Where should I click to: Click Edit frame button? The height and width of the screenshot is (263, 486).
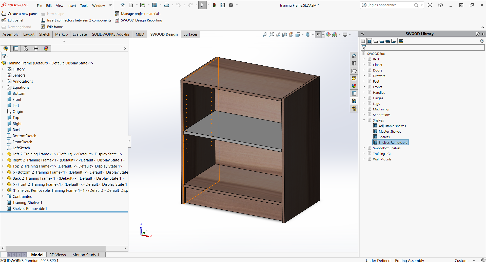coord(52,27)
